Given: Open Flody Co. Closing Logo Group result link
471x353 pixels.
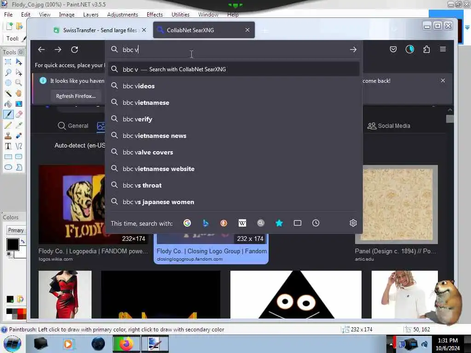Looking at the screenshot, I should (x=212, y=251).
